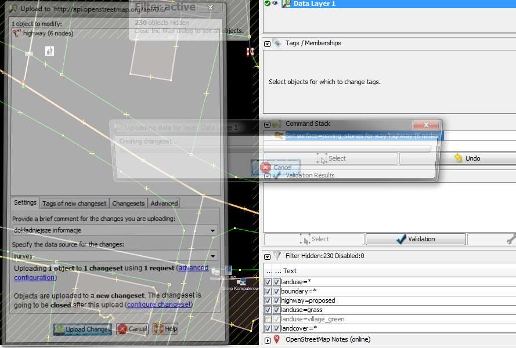Screen dimensions: 516x348
Task: Open the Changesets tab
Action: (x=128, y=203)
